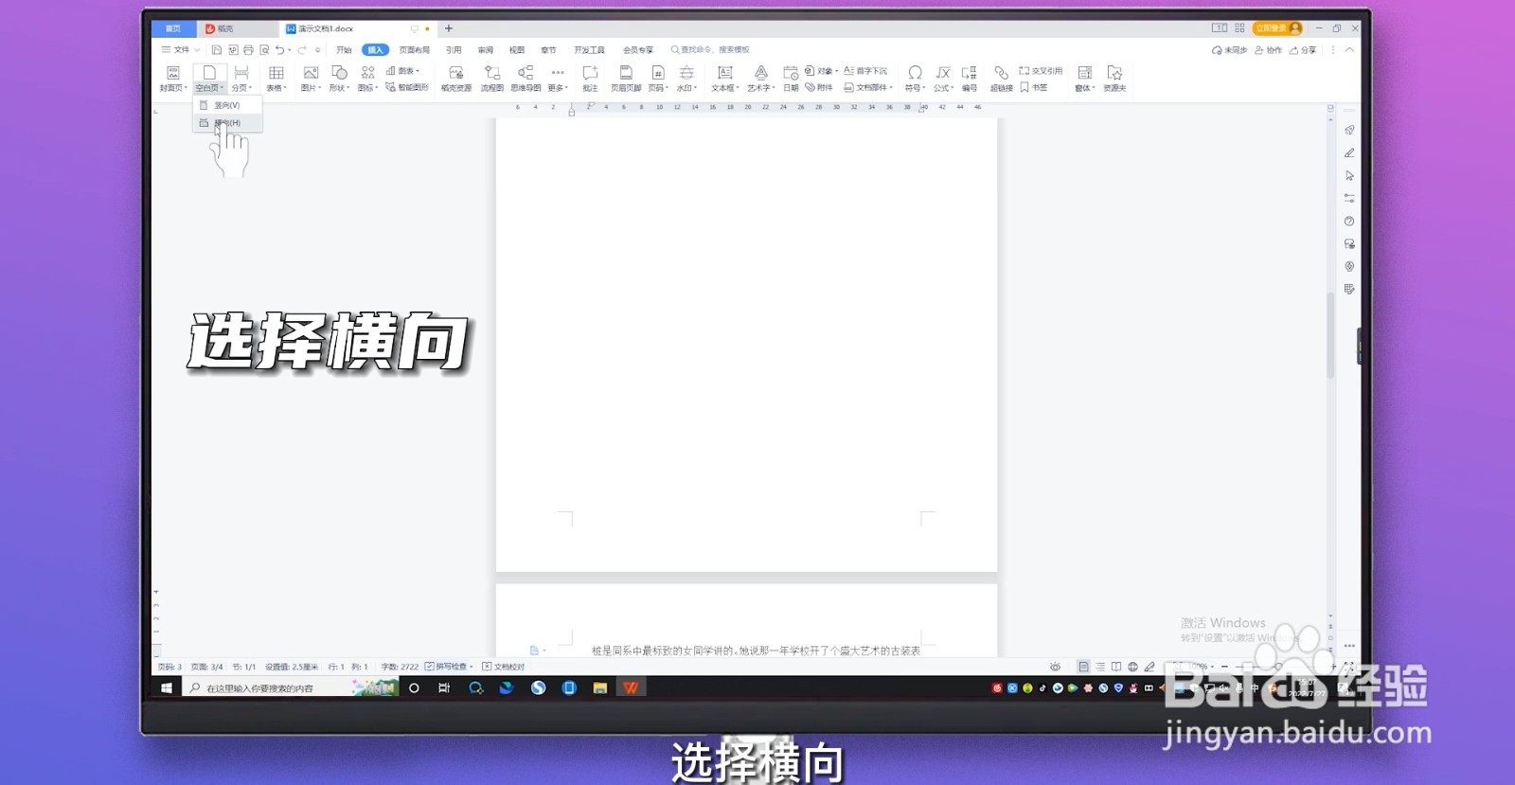
Task: Click the 立即登录 login button
Action: point(1277,28)
